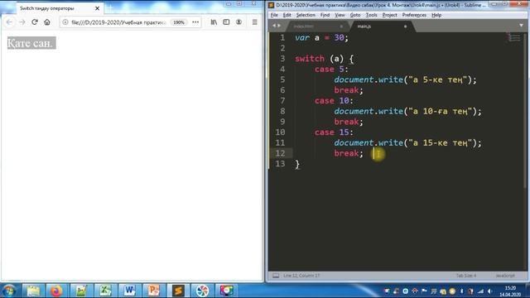This screenshot has width=530, height=298.
Task: Click the Firefox address bar URL
Action: pyautogui.click(x=118, y=22)
